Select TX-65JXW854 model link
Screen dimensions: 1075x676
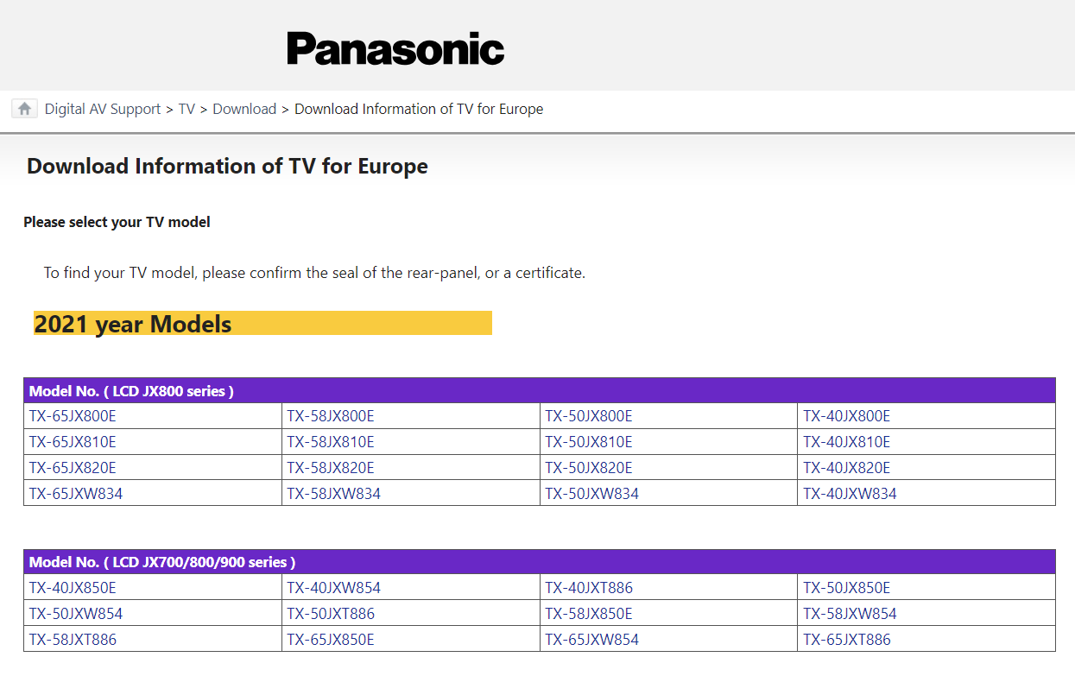coord(592,640)
